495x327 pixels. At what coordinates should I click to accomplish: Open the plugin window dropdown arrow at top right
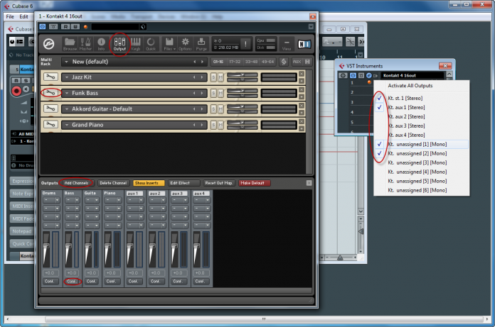tap(311, 27)
